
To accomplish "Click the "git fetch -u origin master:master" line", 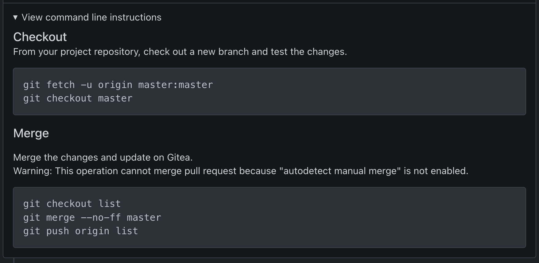I will tap(118, 85).
